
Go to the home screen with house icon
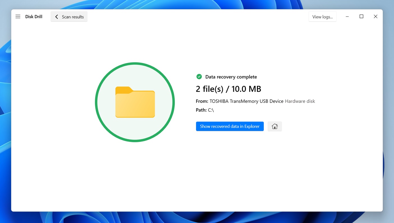coord(275,126)
